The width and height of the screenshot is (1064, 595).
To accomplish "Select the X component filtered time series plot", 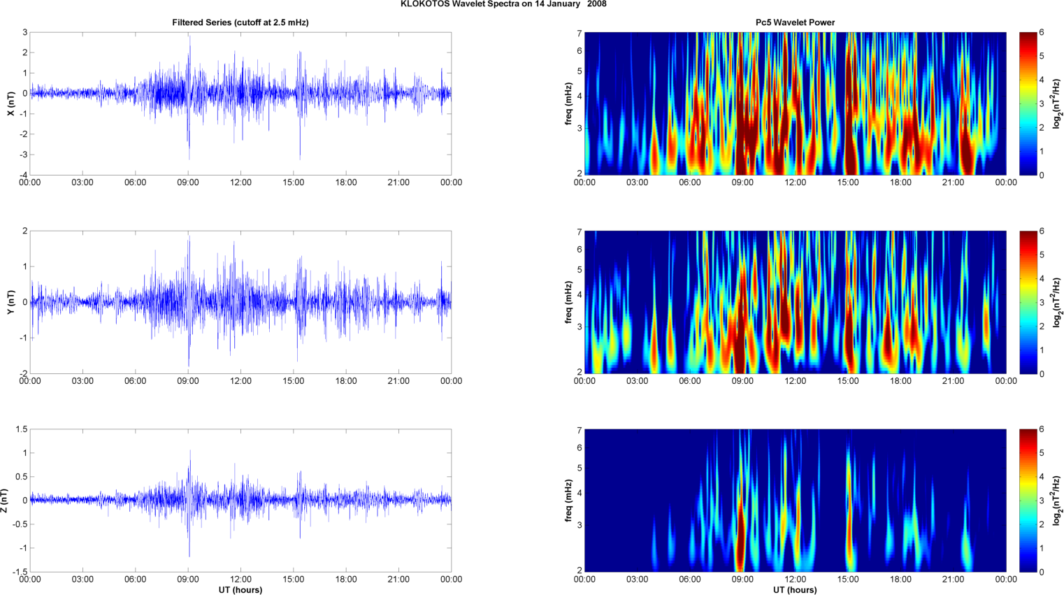I will tap(240, 103).
